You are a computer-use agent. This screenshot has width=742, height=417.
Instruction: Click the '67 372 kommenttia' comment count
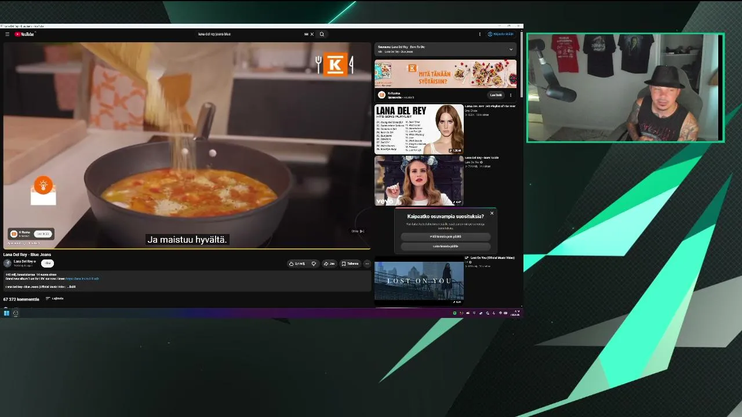coord(21,299)
